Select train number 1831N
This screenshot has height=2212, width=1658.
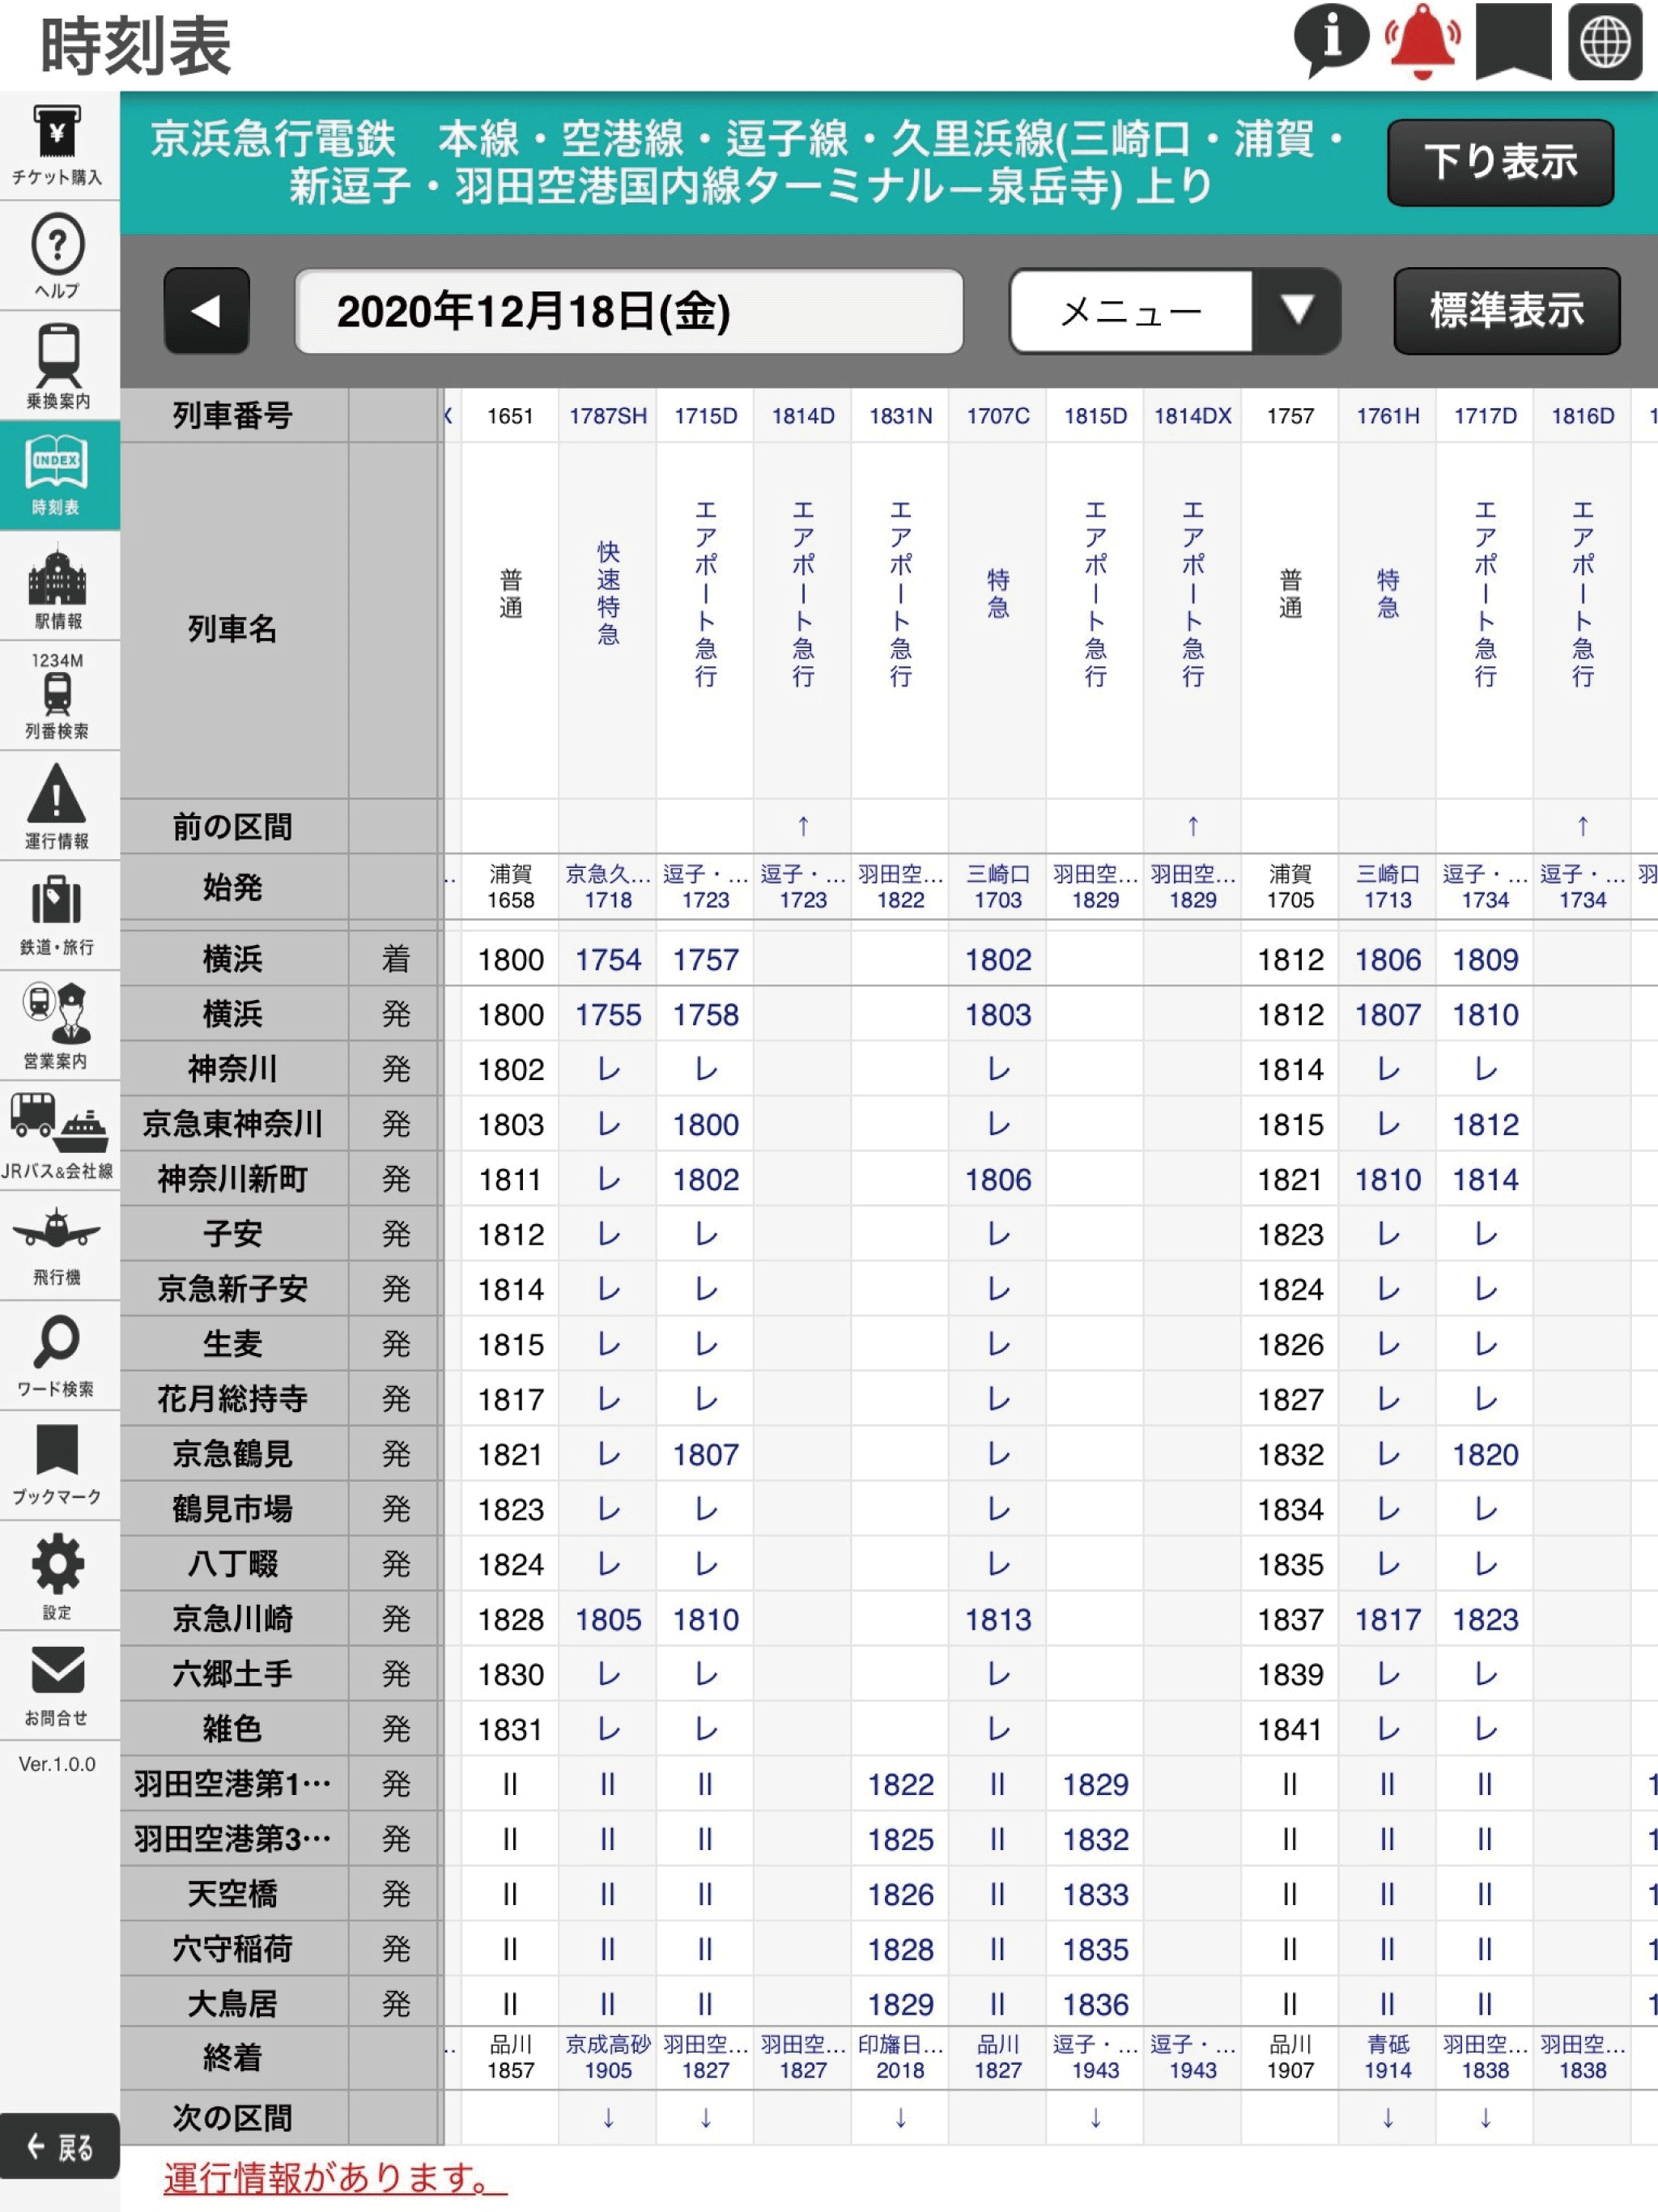901,416
